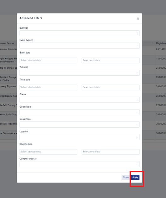Open the Current school(s) dropdown
This screenshot has height=198, width=166.
coord(79,164)
